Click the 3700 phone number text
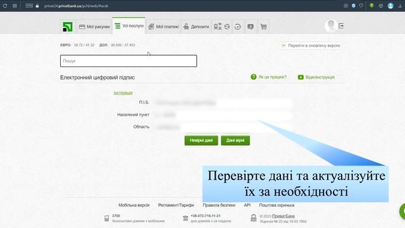The height and width of the screenshot is (228, 405). tap(116, 216)
